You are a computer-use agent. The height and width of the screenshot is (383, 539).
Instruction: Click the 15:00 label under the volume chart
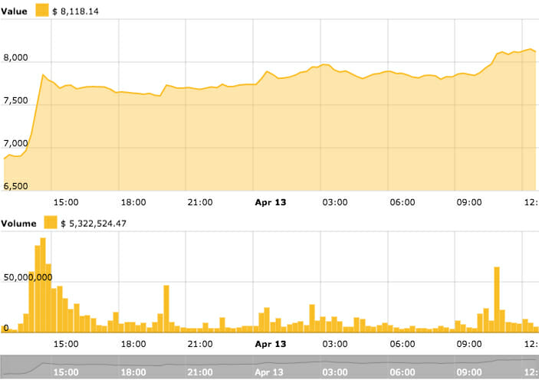click(66, 344)
